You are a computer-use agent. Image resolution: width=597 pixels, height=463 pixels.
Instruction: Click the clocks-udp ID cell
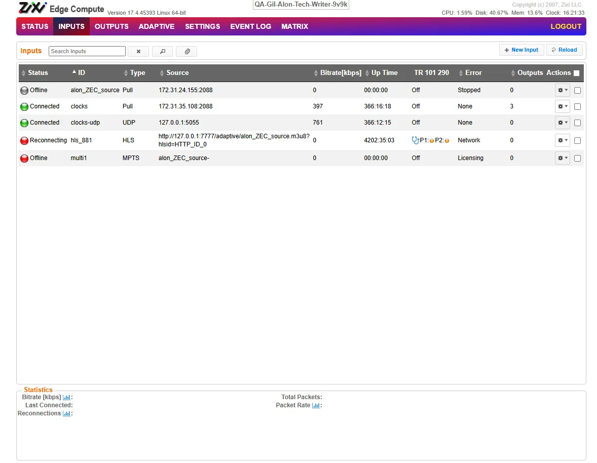click(x=85, y=123)
